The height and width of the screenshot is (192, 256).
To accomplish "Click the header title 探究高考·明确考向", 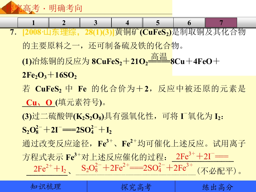I will coord(44,8).
